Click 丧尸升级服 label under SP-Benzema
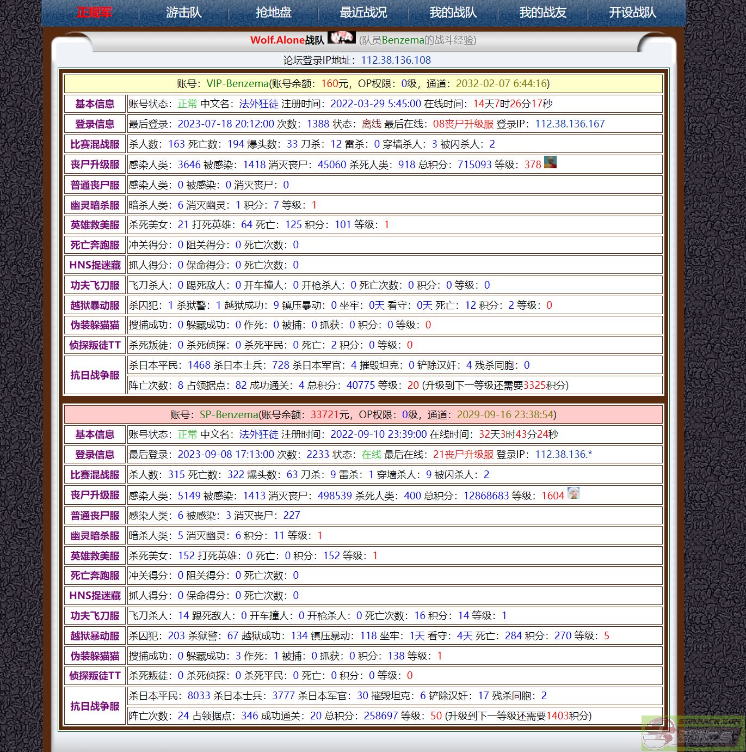746x752 pixels. 95,495
